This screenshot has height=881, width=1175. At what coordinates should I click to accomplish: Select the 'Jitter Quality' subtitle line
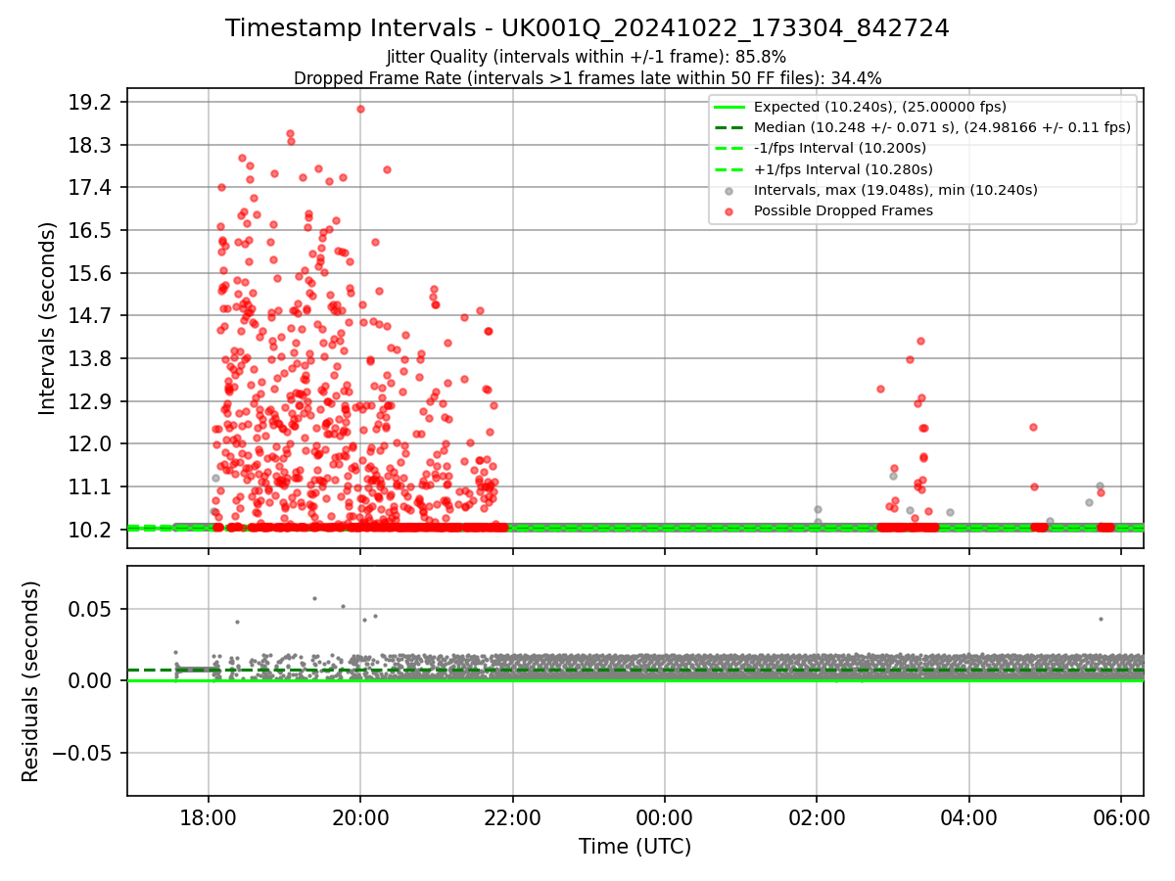[x=587, y=57]
